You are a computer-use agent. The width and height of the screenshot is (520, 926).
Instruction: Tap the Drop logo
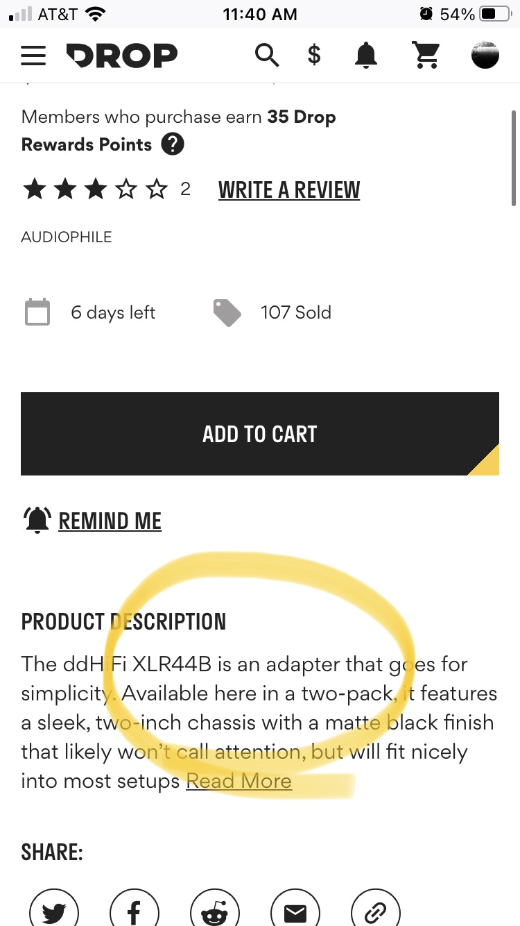[122, 56]
